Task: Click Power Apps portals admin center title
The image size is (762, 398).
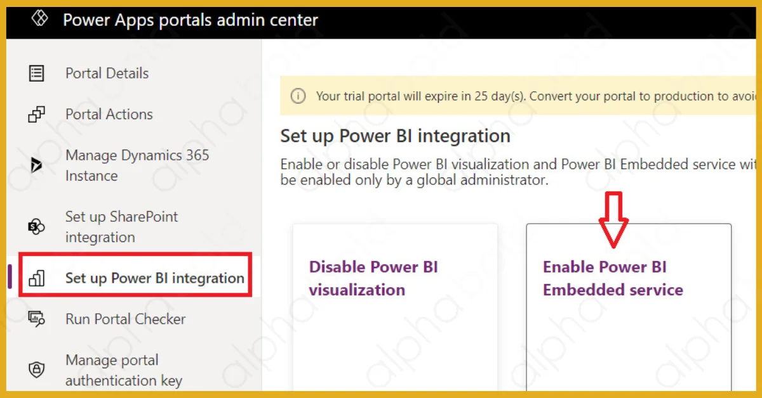Action: tap(190, 20)
